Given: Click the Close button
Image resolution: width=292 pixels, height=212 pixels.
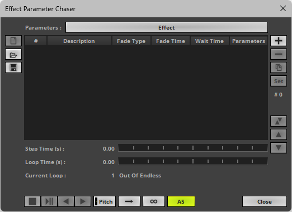Looking at the screenshot, I should click(265, 201).
